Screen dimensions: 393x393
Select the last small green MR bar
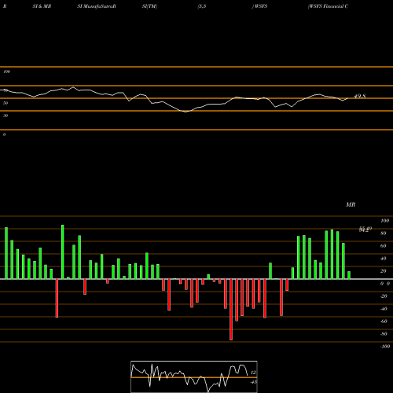(x=349, y=275)
